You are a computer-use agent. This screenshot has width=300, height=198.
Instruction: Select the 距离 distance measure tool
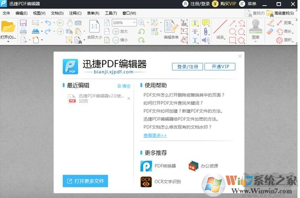tap(285, 23)
